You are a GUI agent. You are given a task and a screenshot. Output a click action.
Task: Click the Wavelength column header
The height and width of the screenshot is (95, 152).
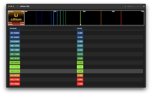(x=13, y=28)
